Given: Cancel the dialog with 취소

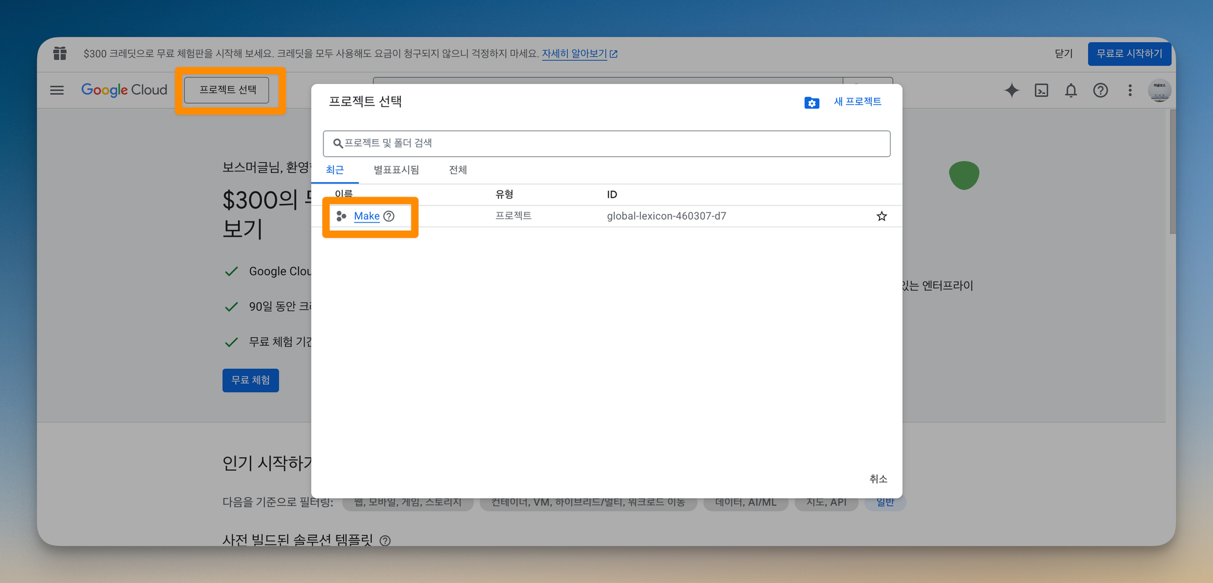Looking at the screenshot, I should 878,479.
